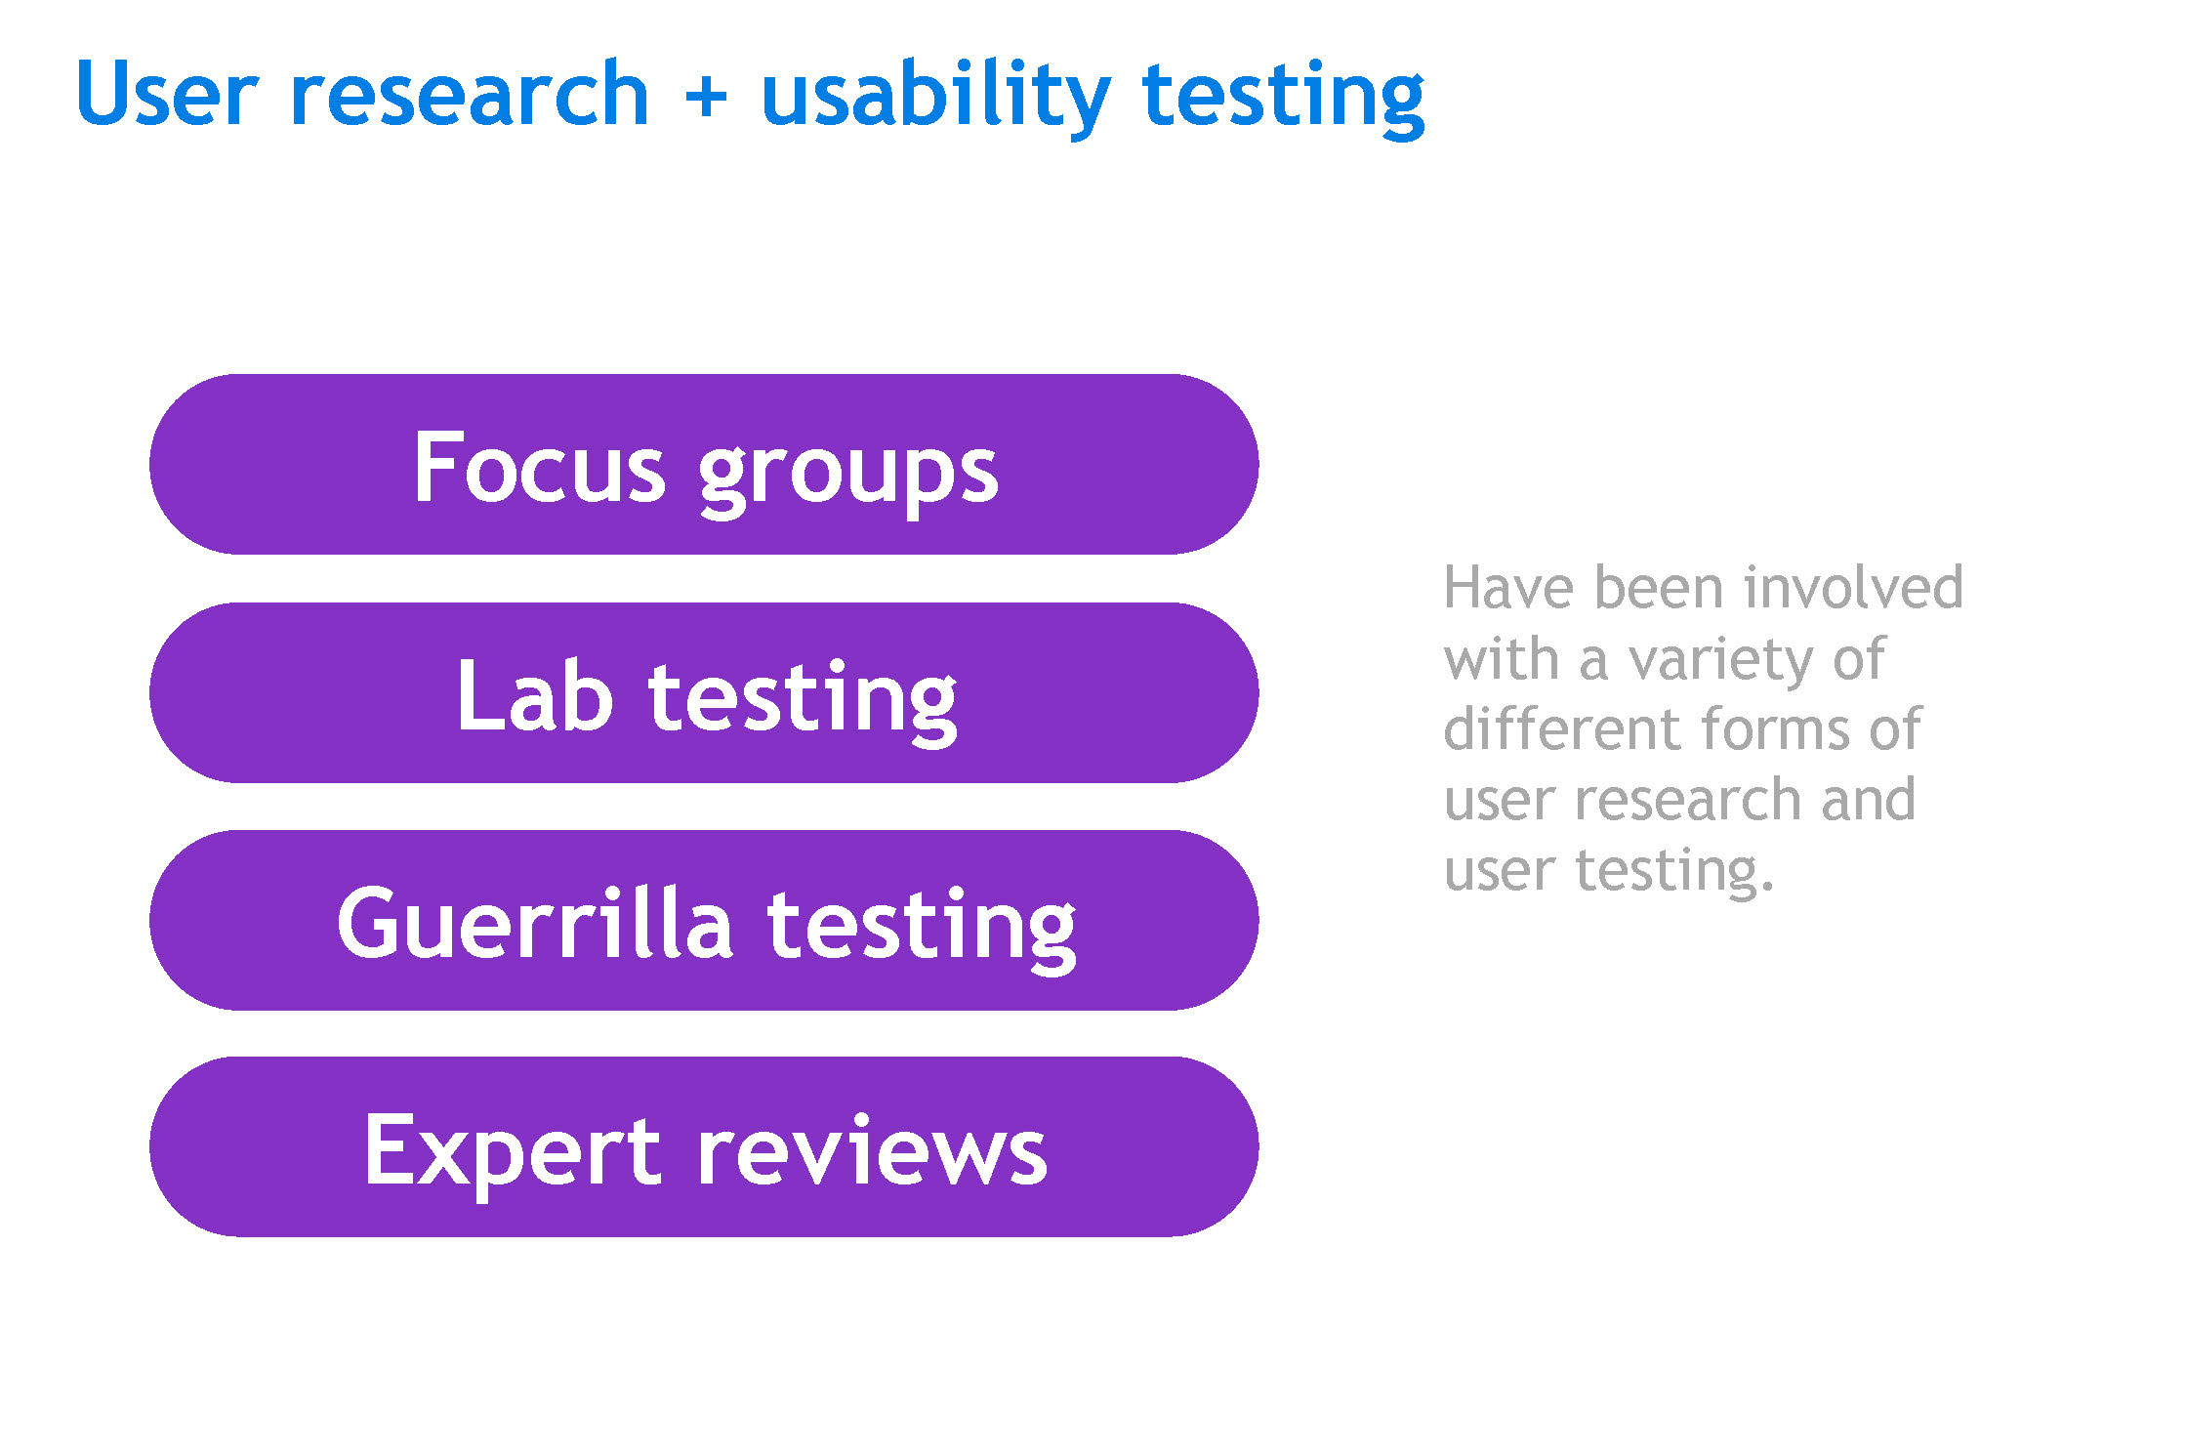Click the word "Lab" in the purple pill
This screenshot has width=2186, height=1455.
[x=534, y=695]
